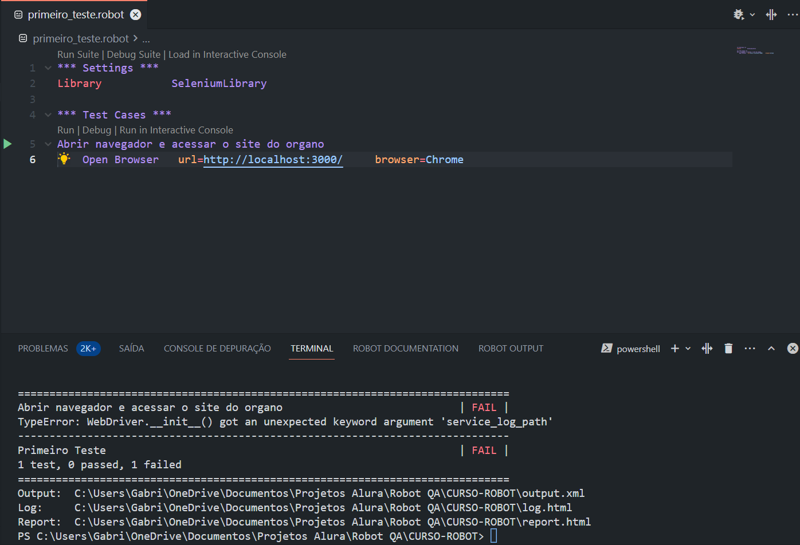Click the line number 6 gutter
Image resolution: width=800 pixels, height=545 pixels.
pyautogui.click(x=33, y=160)
